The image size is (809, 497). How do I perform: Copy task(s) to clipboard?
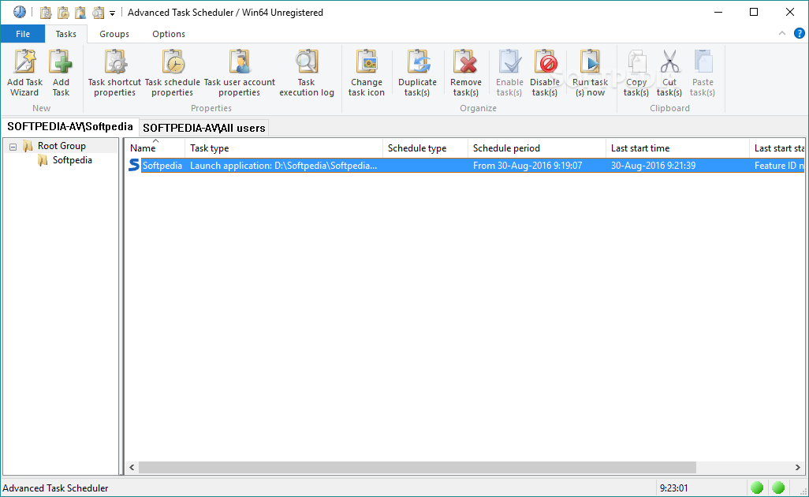coord(636,73)
